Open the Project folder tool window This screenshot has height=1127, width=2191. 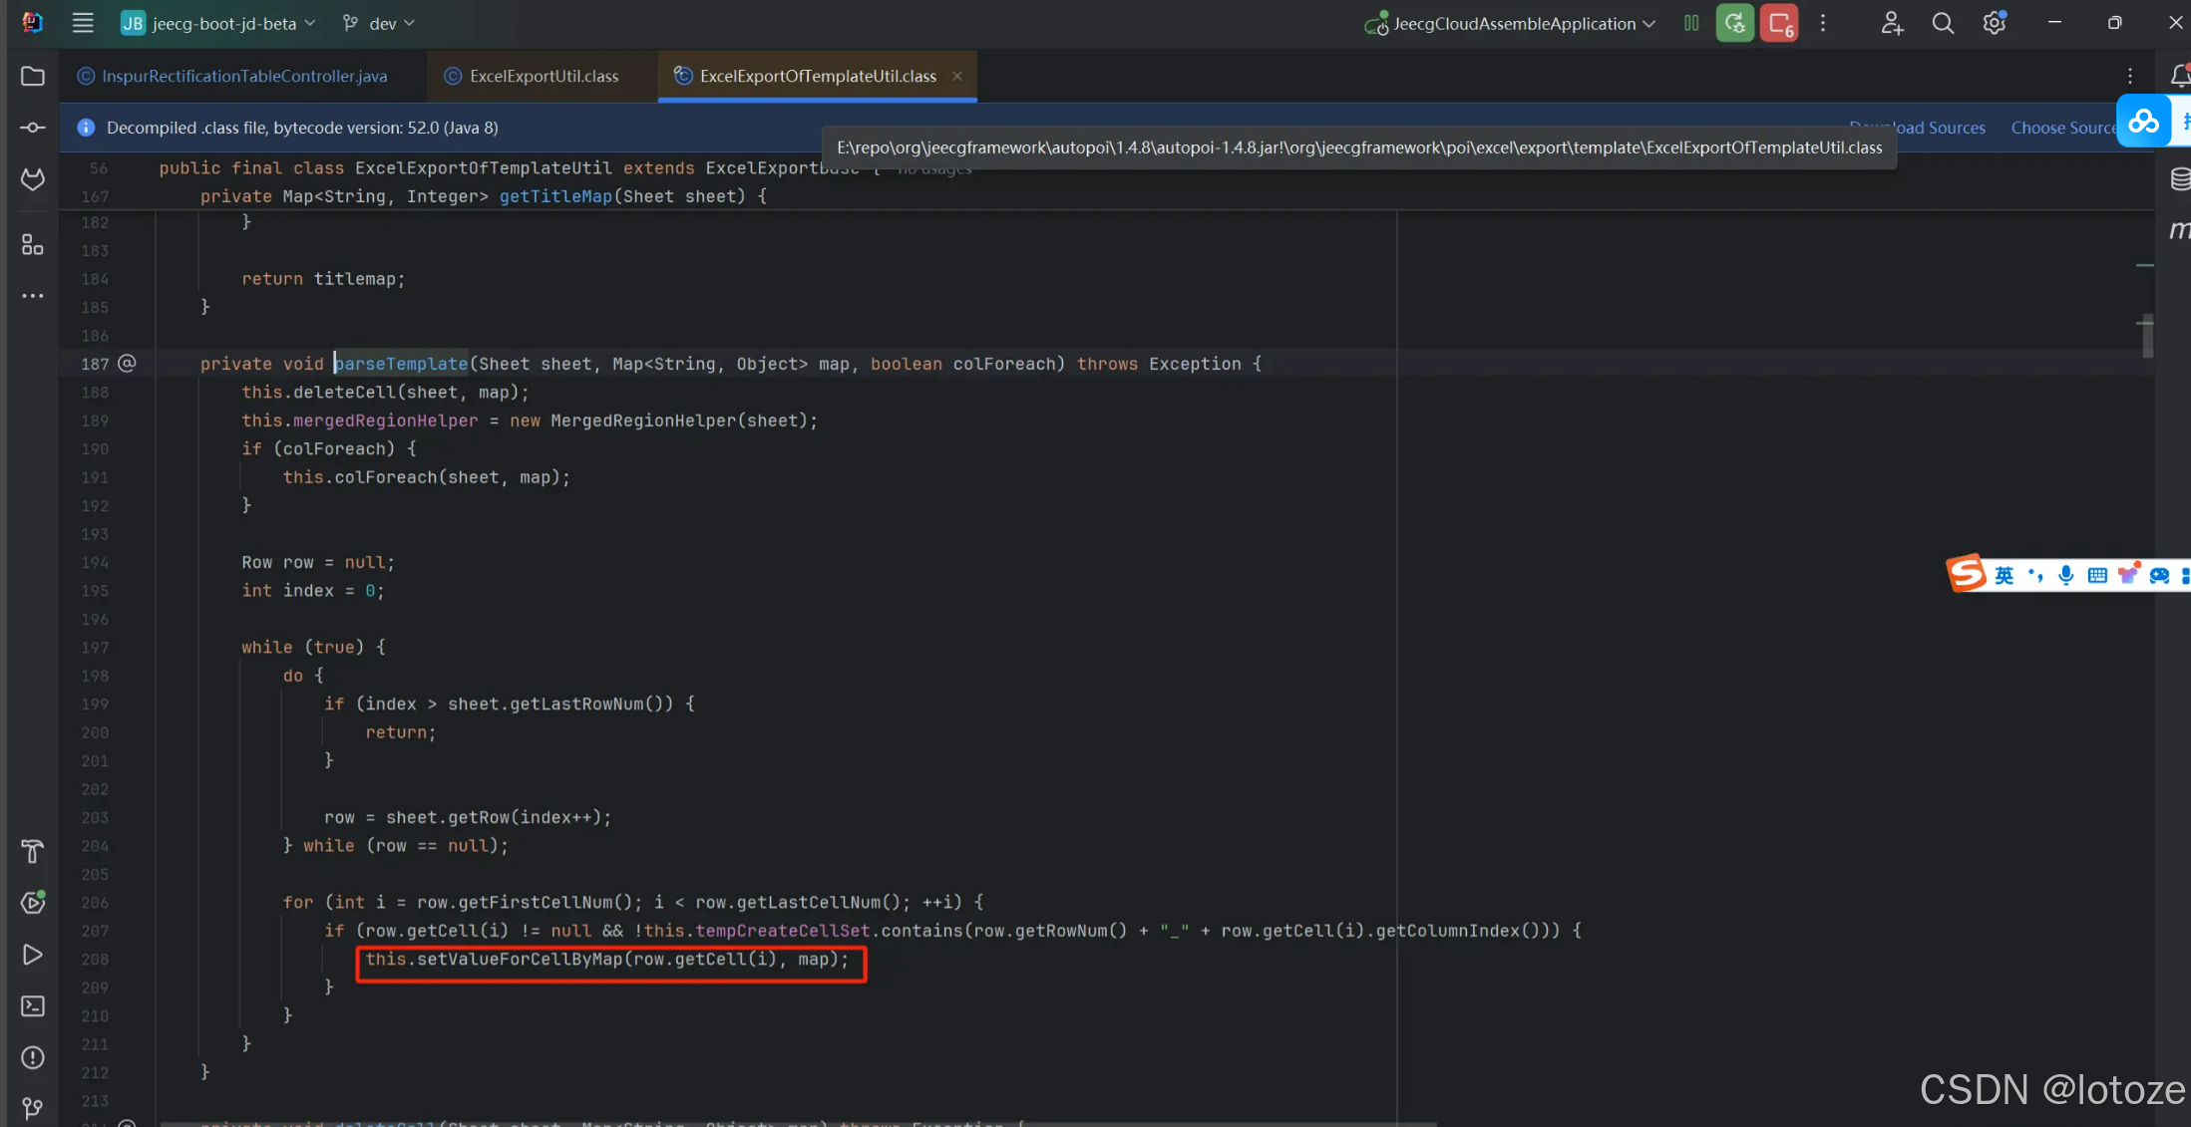point(33,77)
